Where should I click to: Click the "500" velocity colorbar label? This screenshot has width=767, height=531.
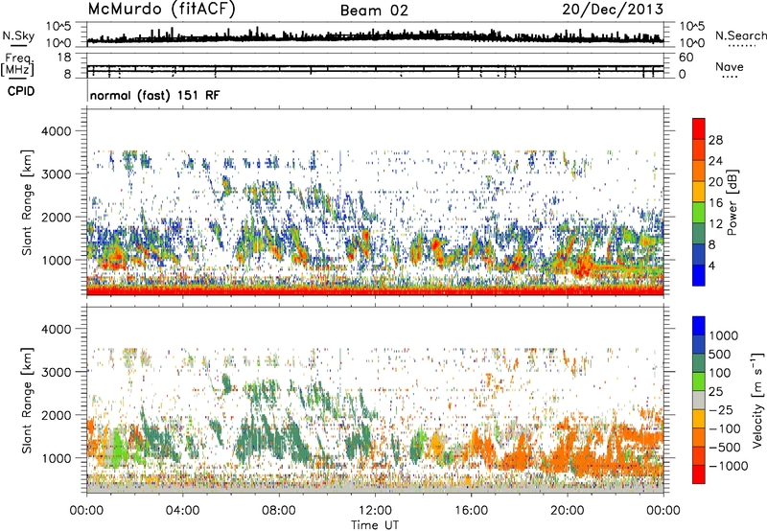point(720,354)
